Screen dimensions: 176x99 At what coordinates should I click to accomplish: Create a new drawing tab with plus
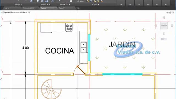(78, 8)
